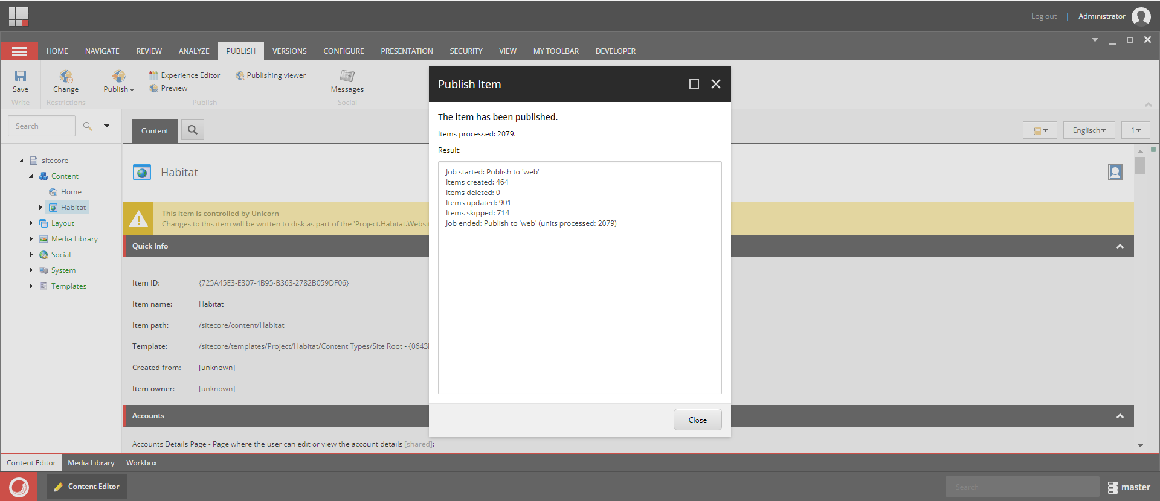Click the Messages social icon
This screenshot has width=1160, height=501.
point(347,76)
